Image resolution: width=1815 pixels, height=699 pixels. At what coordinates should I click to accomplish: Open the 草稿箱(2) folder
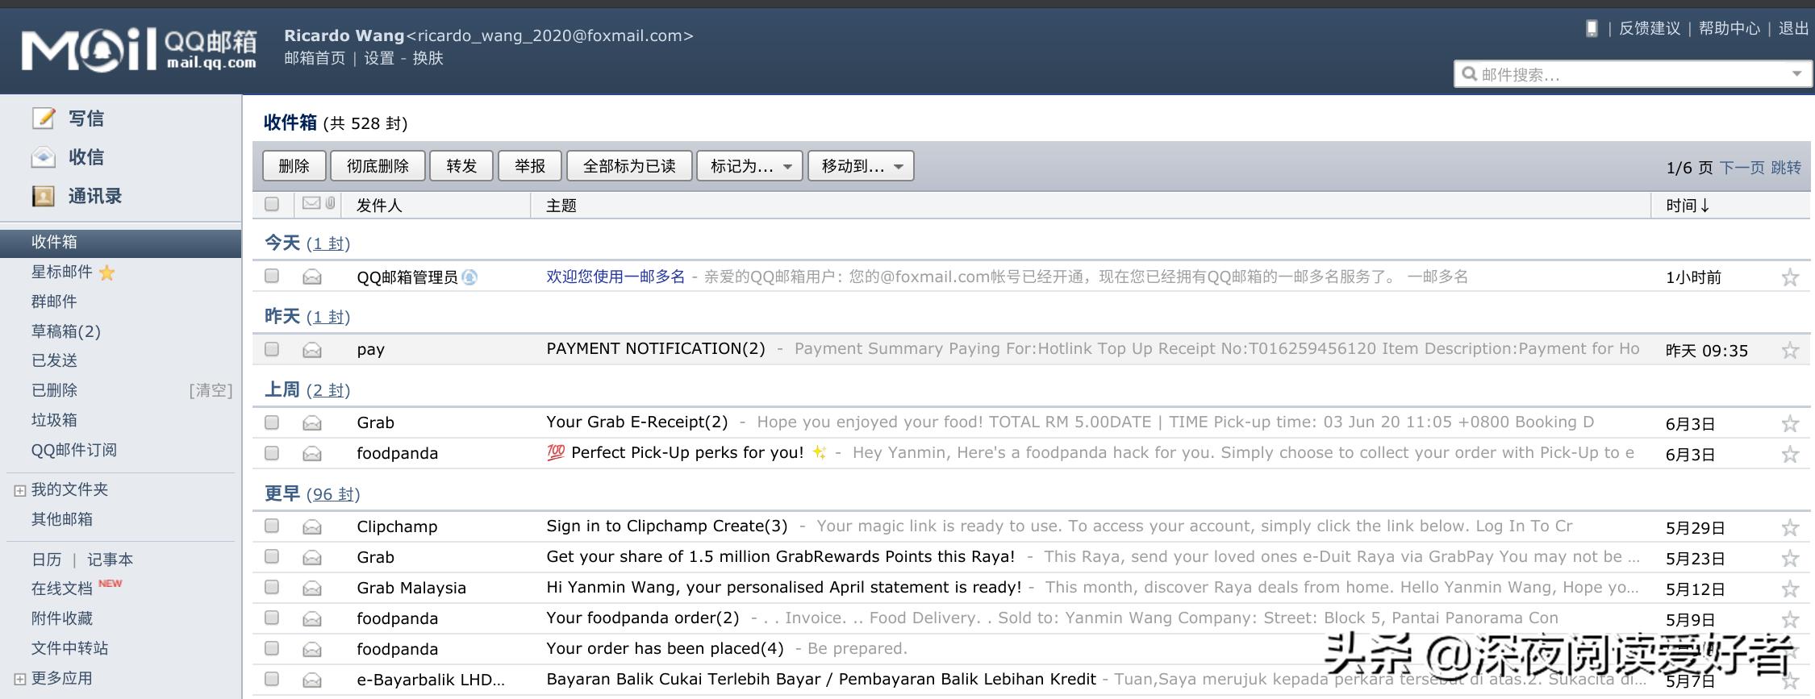(x=66, y=331)
